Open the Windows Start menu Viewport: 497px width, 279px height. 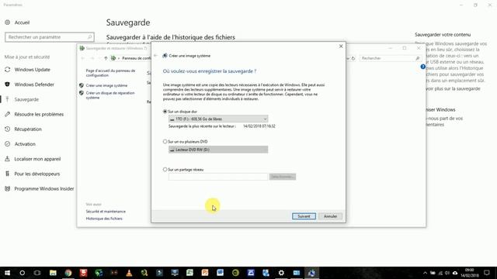[7, 273]
